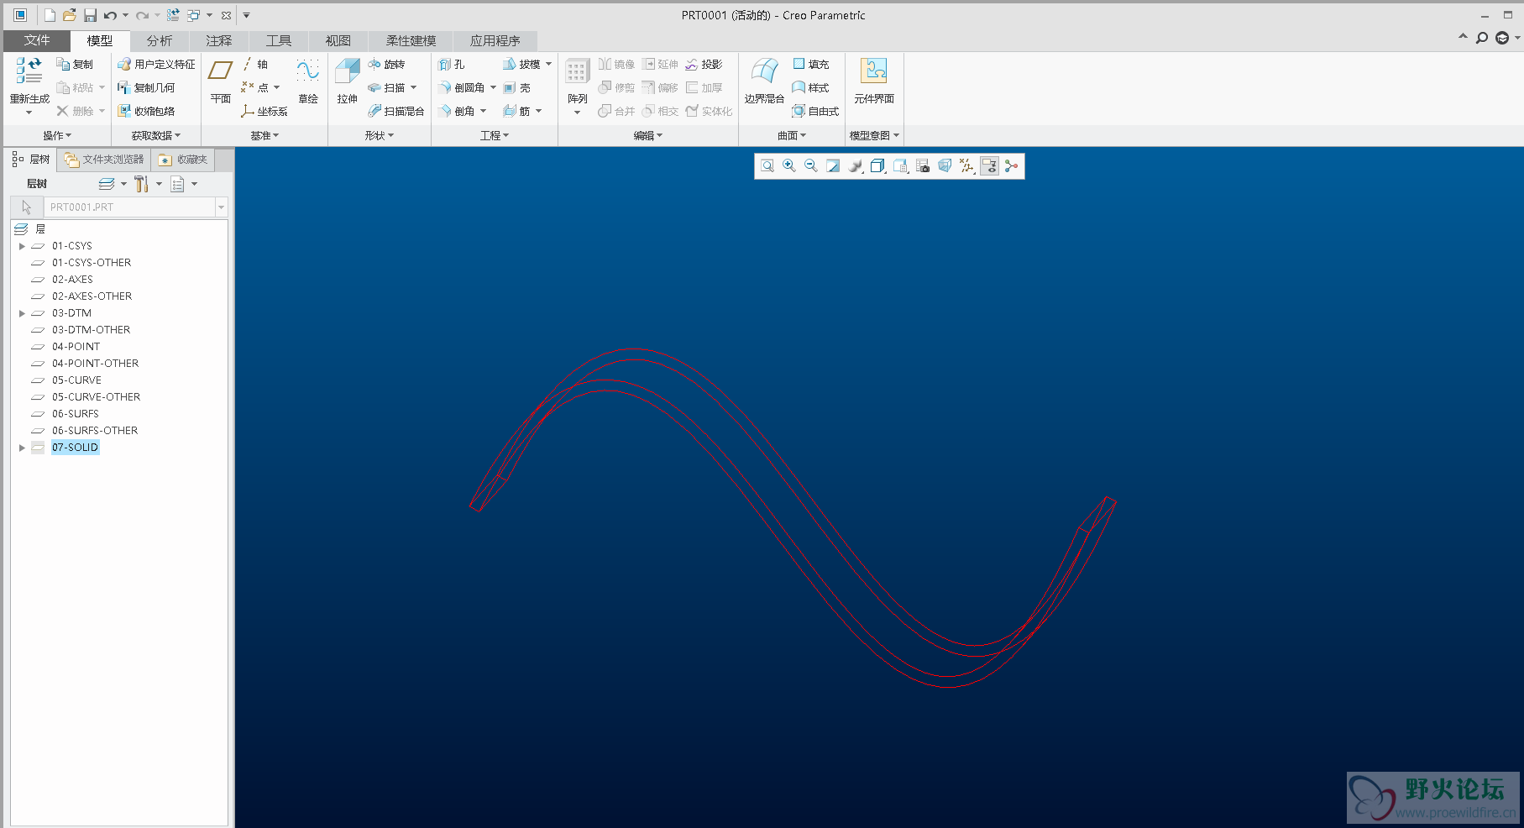Screen dimensions: 1524x828
Task: Toggle spin center icon
Action: [1012, 166]
